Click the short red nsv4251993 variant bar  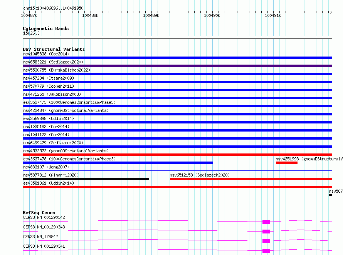(286, 163)
